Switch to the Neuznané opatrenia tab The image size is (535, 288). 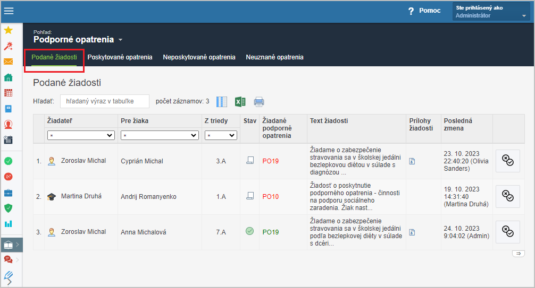coord(274,57)
